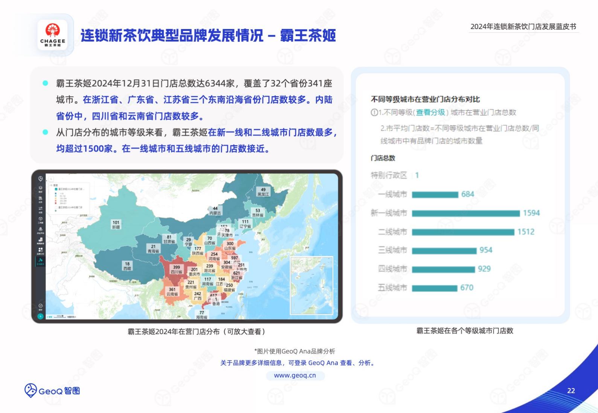The image size is (598, 413).
Task: Select the 242 广西 map label
Action: click(x=197, y=296)
